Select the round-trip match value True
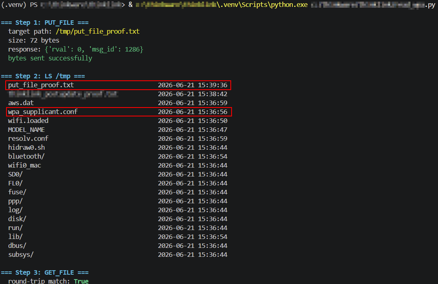The height and width of the screenshot is (284, 438). (81, 281)
